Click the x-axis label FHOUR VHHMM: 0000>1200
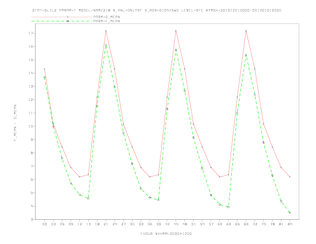This screenshot has width=316, height=244. tap(166, 234)
